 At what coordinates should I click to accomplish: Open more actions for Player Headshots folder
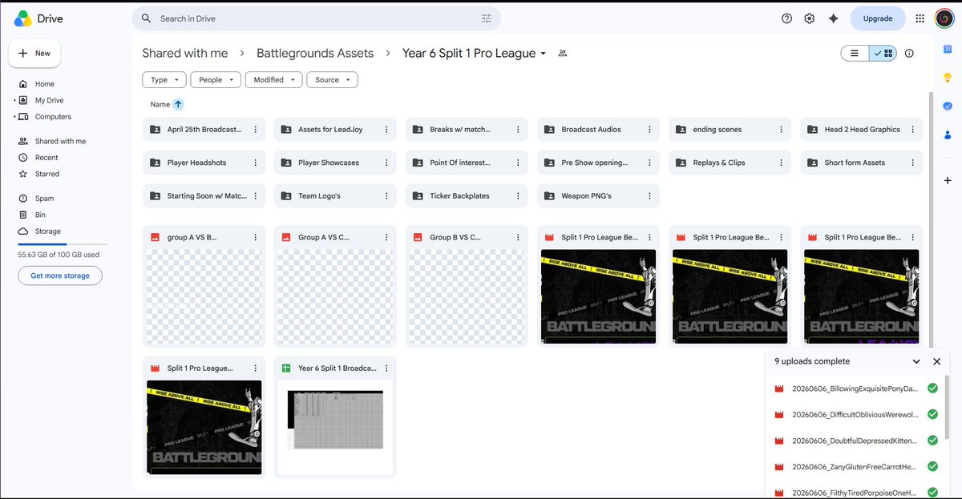(x=255, y=163)
